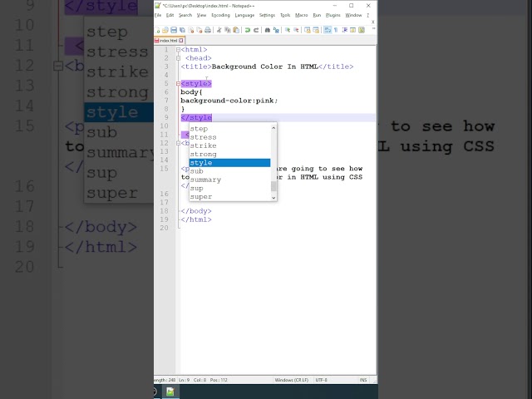Open Find using the binoculars icon
This screenshot has height=399, width=532.
(268, 30)
